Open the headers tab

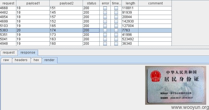pos(21,60)
